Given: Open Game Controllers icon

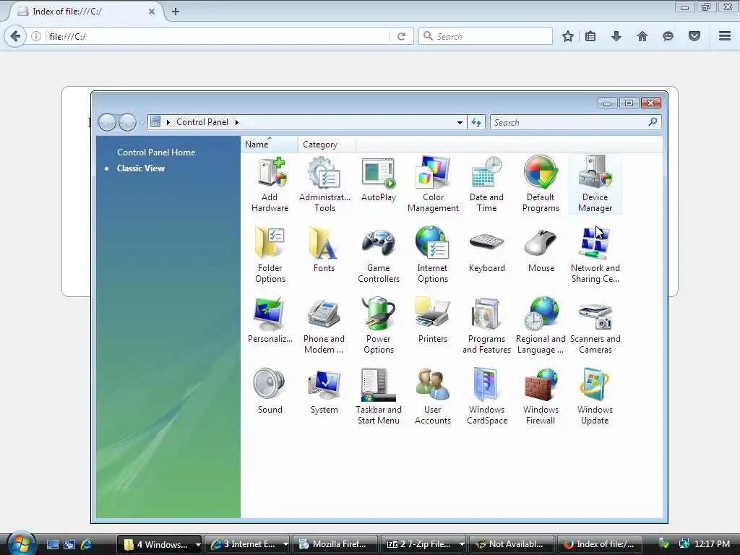Looking at the screenshot, I should (x=379, y=255).
